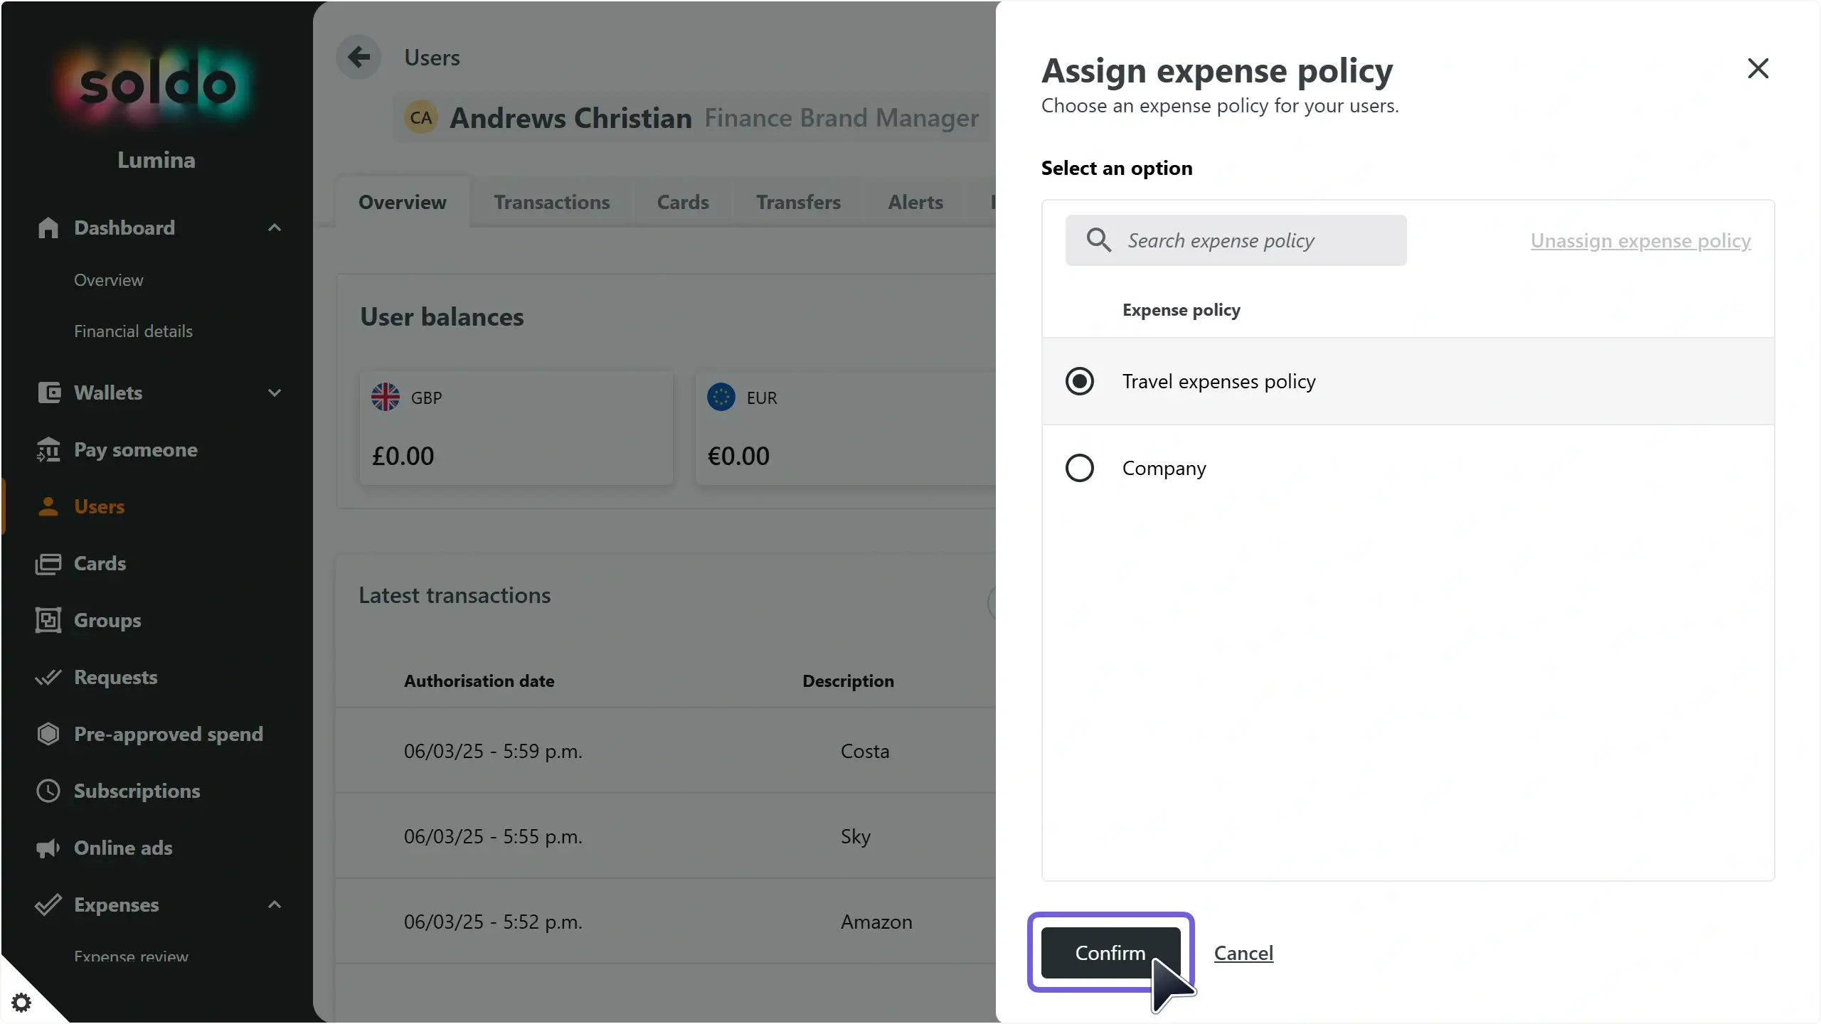
Task: Confirm the expense policy assignment
Action: (x=1110, y=952)
